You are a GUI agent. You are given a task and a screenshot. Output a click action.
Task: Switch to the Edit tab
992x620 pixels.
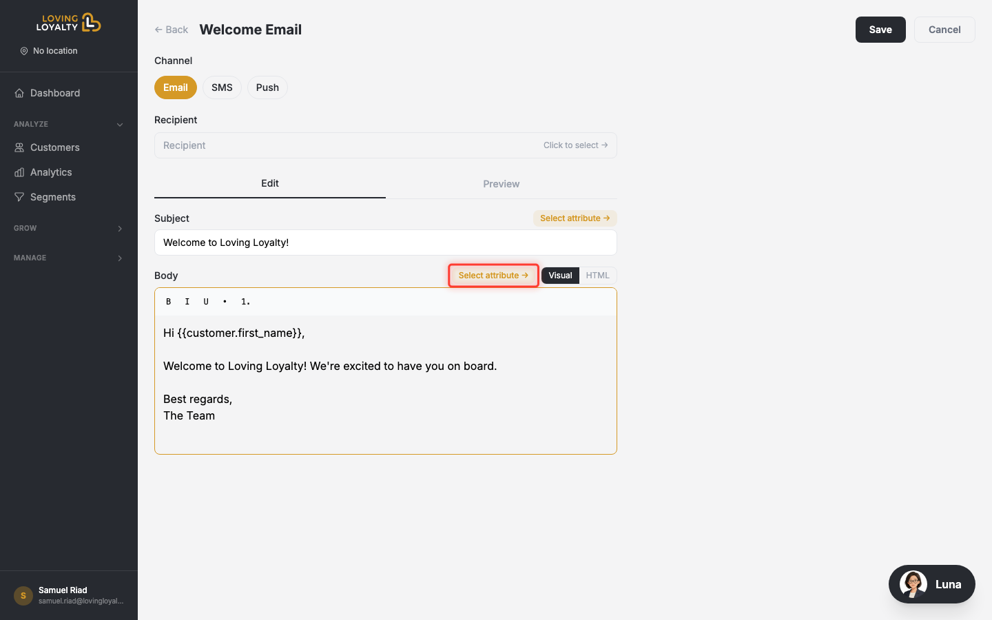click(270, 184)
